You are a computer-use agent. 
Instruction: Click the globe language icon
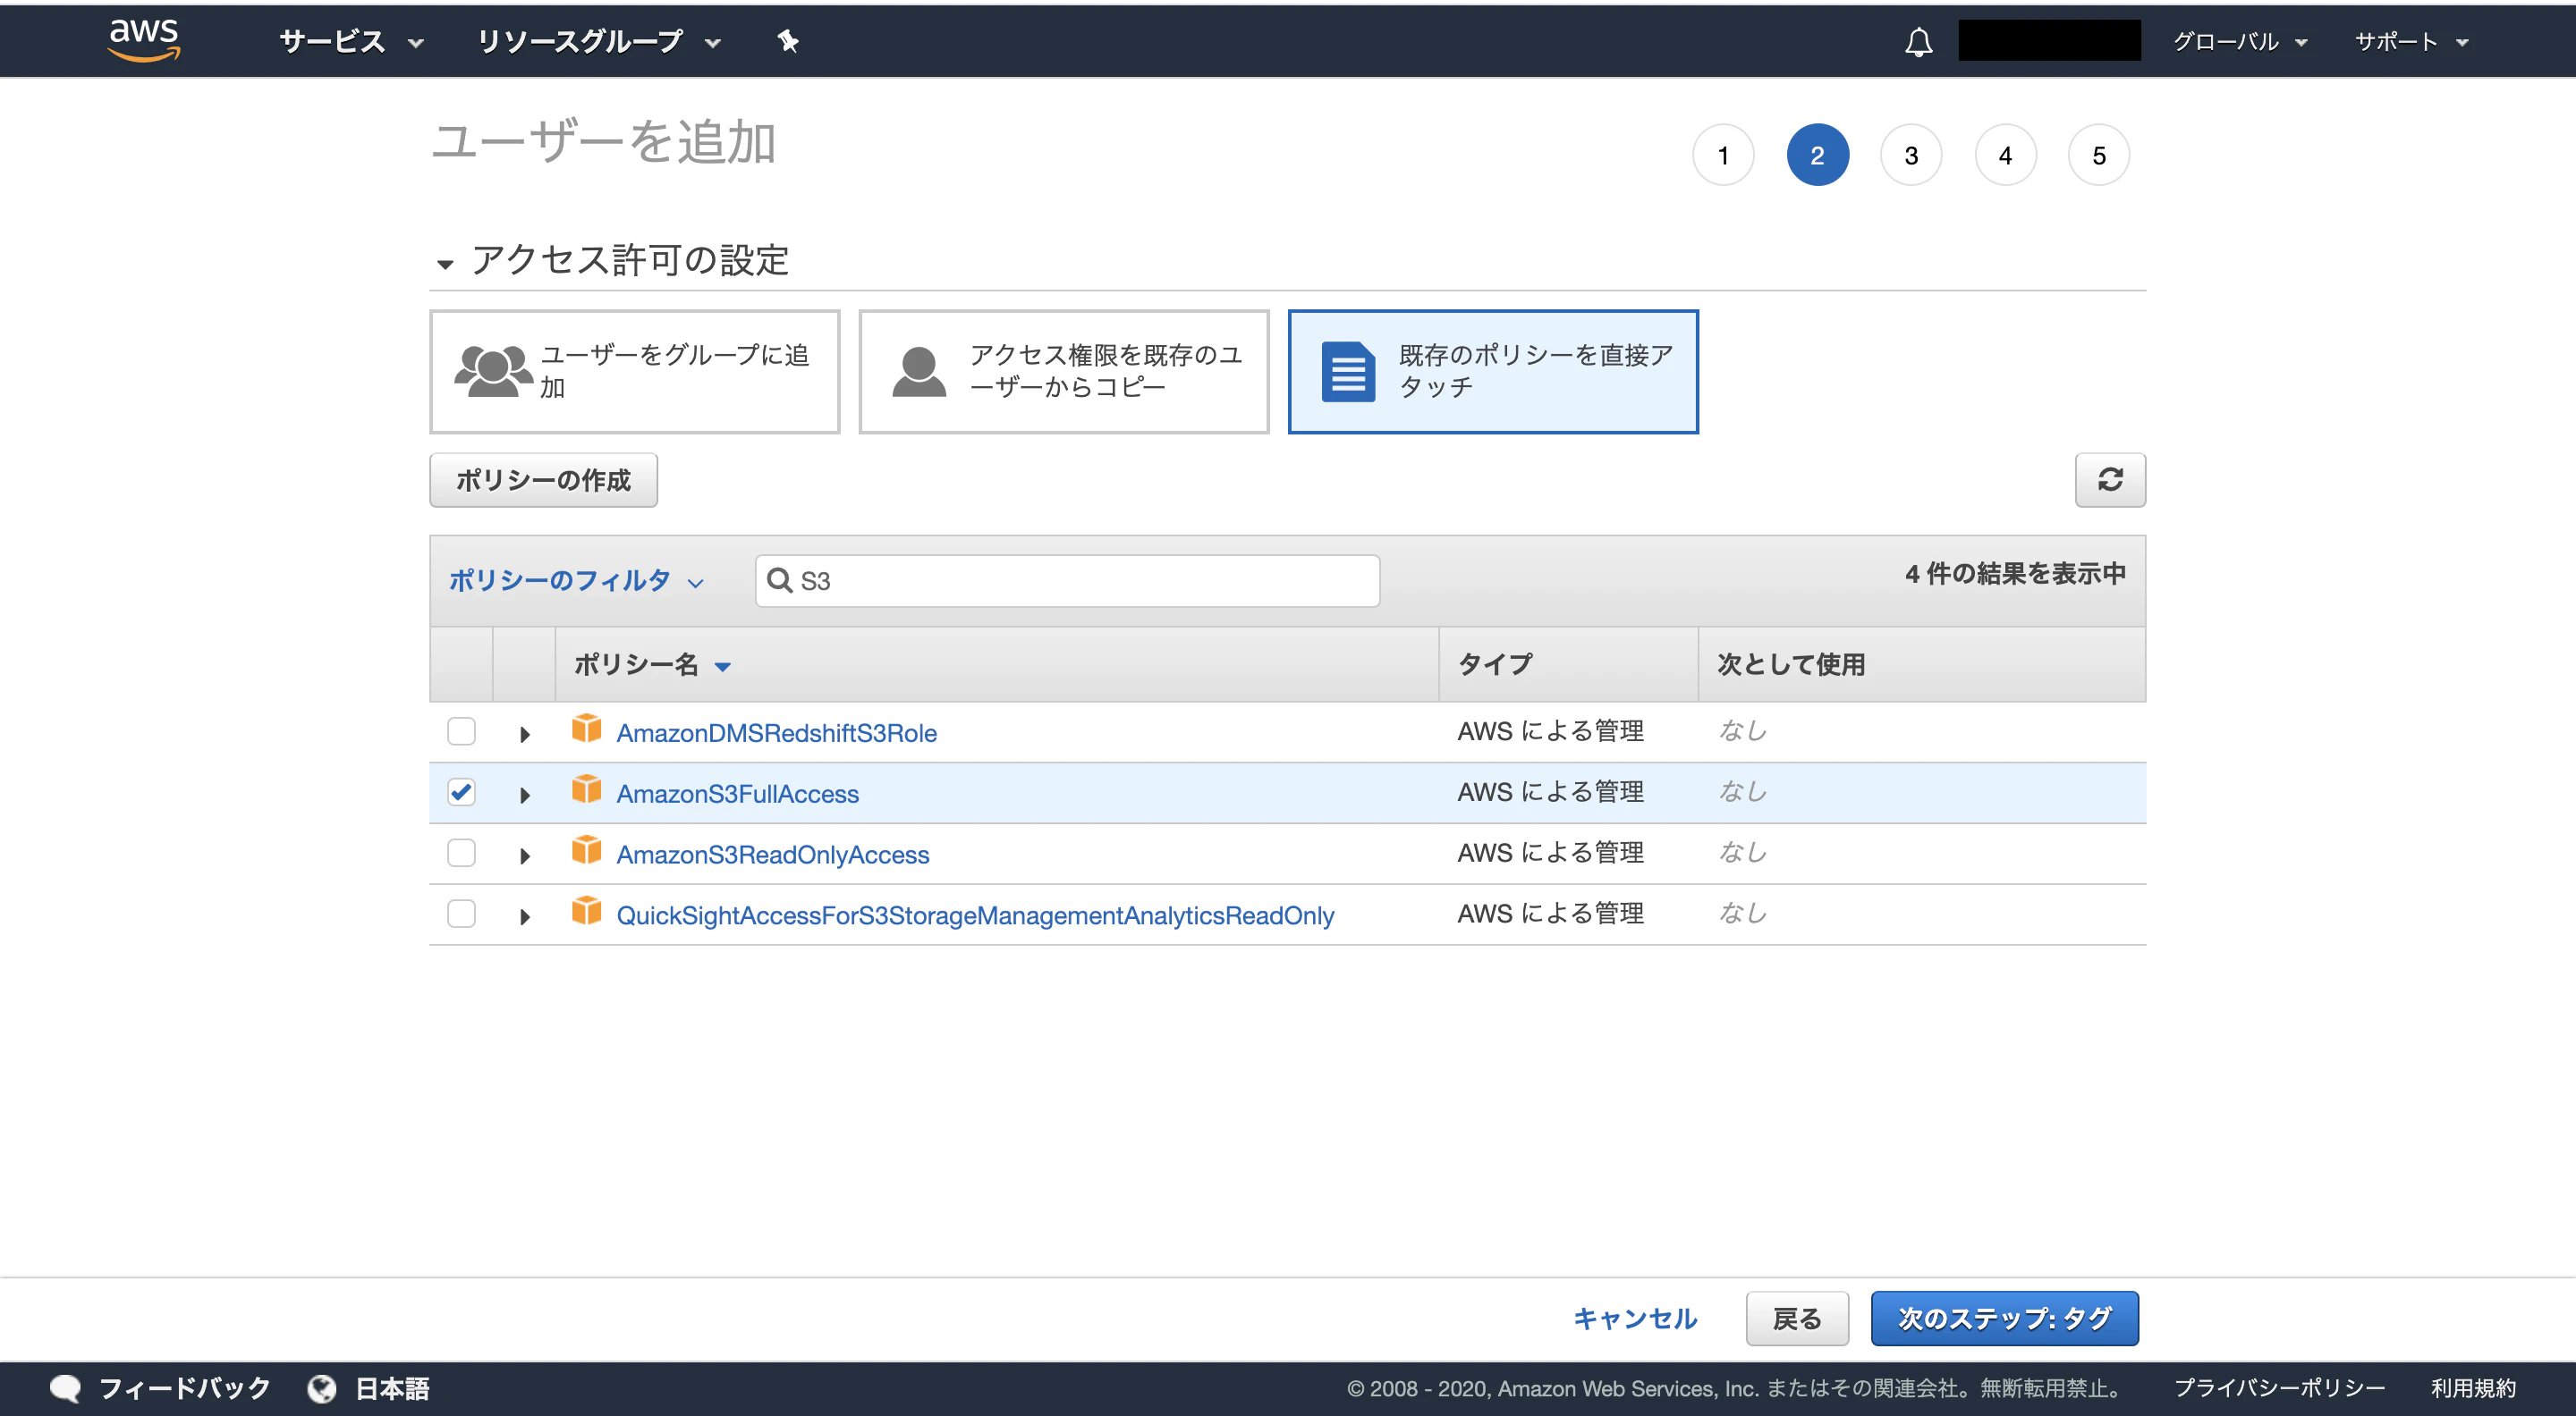tap(322, 1388)
